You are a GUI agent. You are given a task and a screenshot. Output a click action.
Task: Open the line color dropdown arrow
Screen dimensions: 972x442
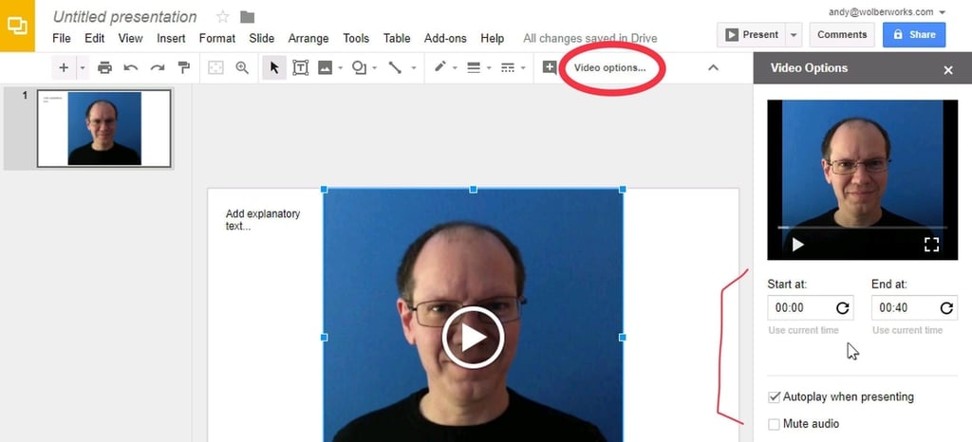click(x=455, y=68)
